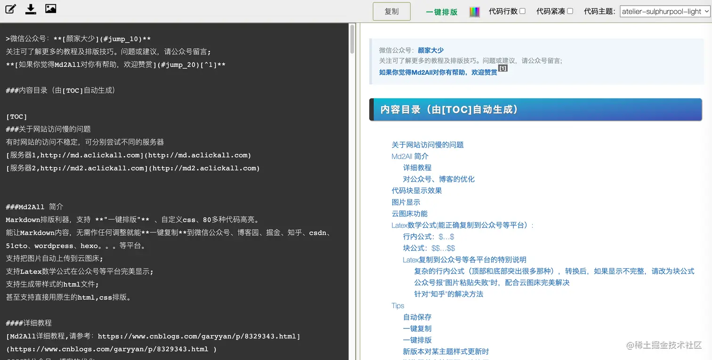Click the edit pencil icon

point(10,9)
